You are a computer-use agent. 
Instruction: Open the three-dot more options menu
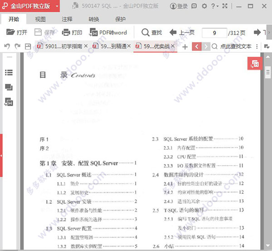(x=257, y=46)
